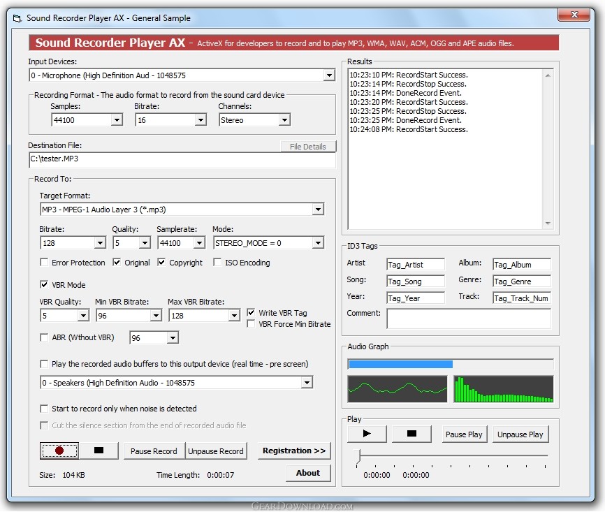This screenshot has width=605, height=512.
Task: Click the Year tag input field
Action: click(416, 298)
